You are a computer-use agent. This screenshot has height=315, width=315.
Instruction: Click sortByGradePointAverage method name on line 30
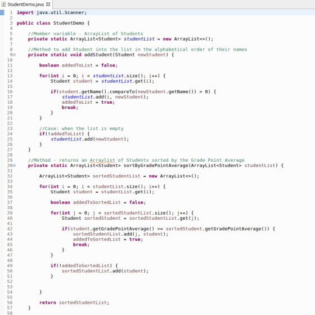[x=156, y=166]
